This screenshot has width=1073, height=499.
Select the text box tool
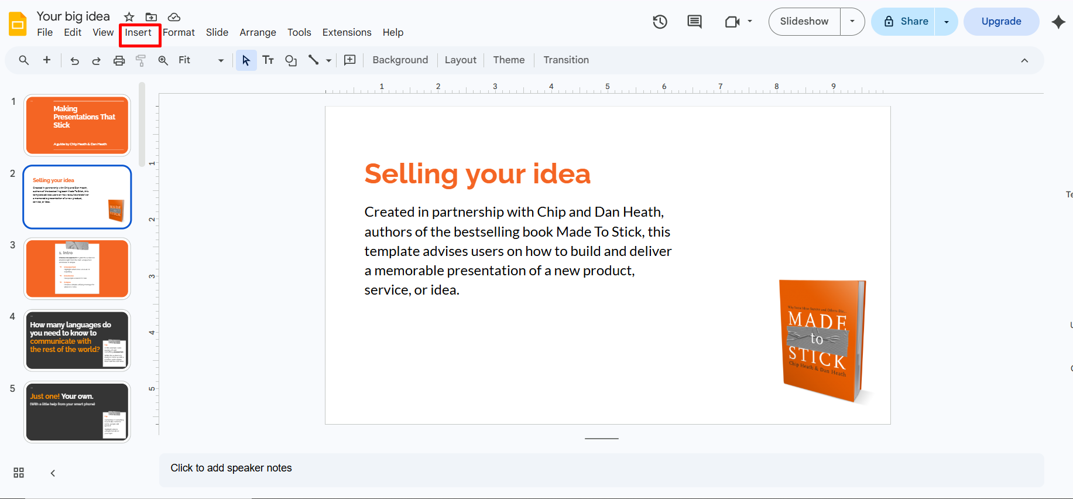[x=268, y=60]
